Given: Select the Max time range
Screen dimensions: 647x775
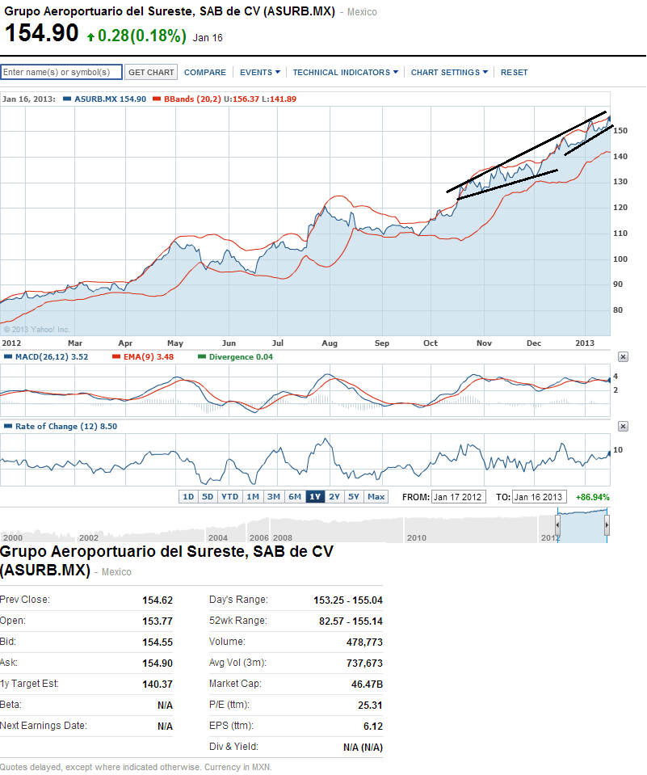Looking at the screenshot, I should tap(376, 497).
